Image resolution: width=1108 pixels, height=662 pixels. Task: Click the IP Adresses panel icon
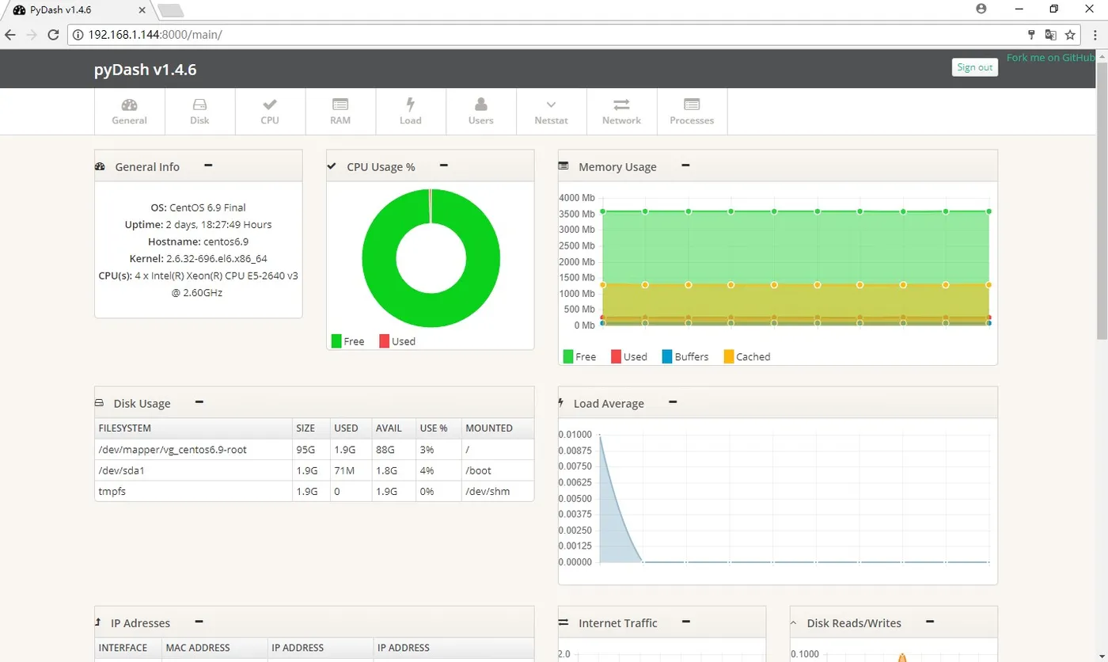(98, 622)
